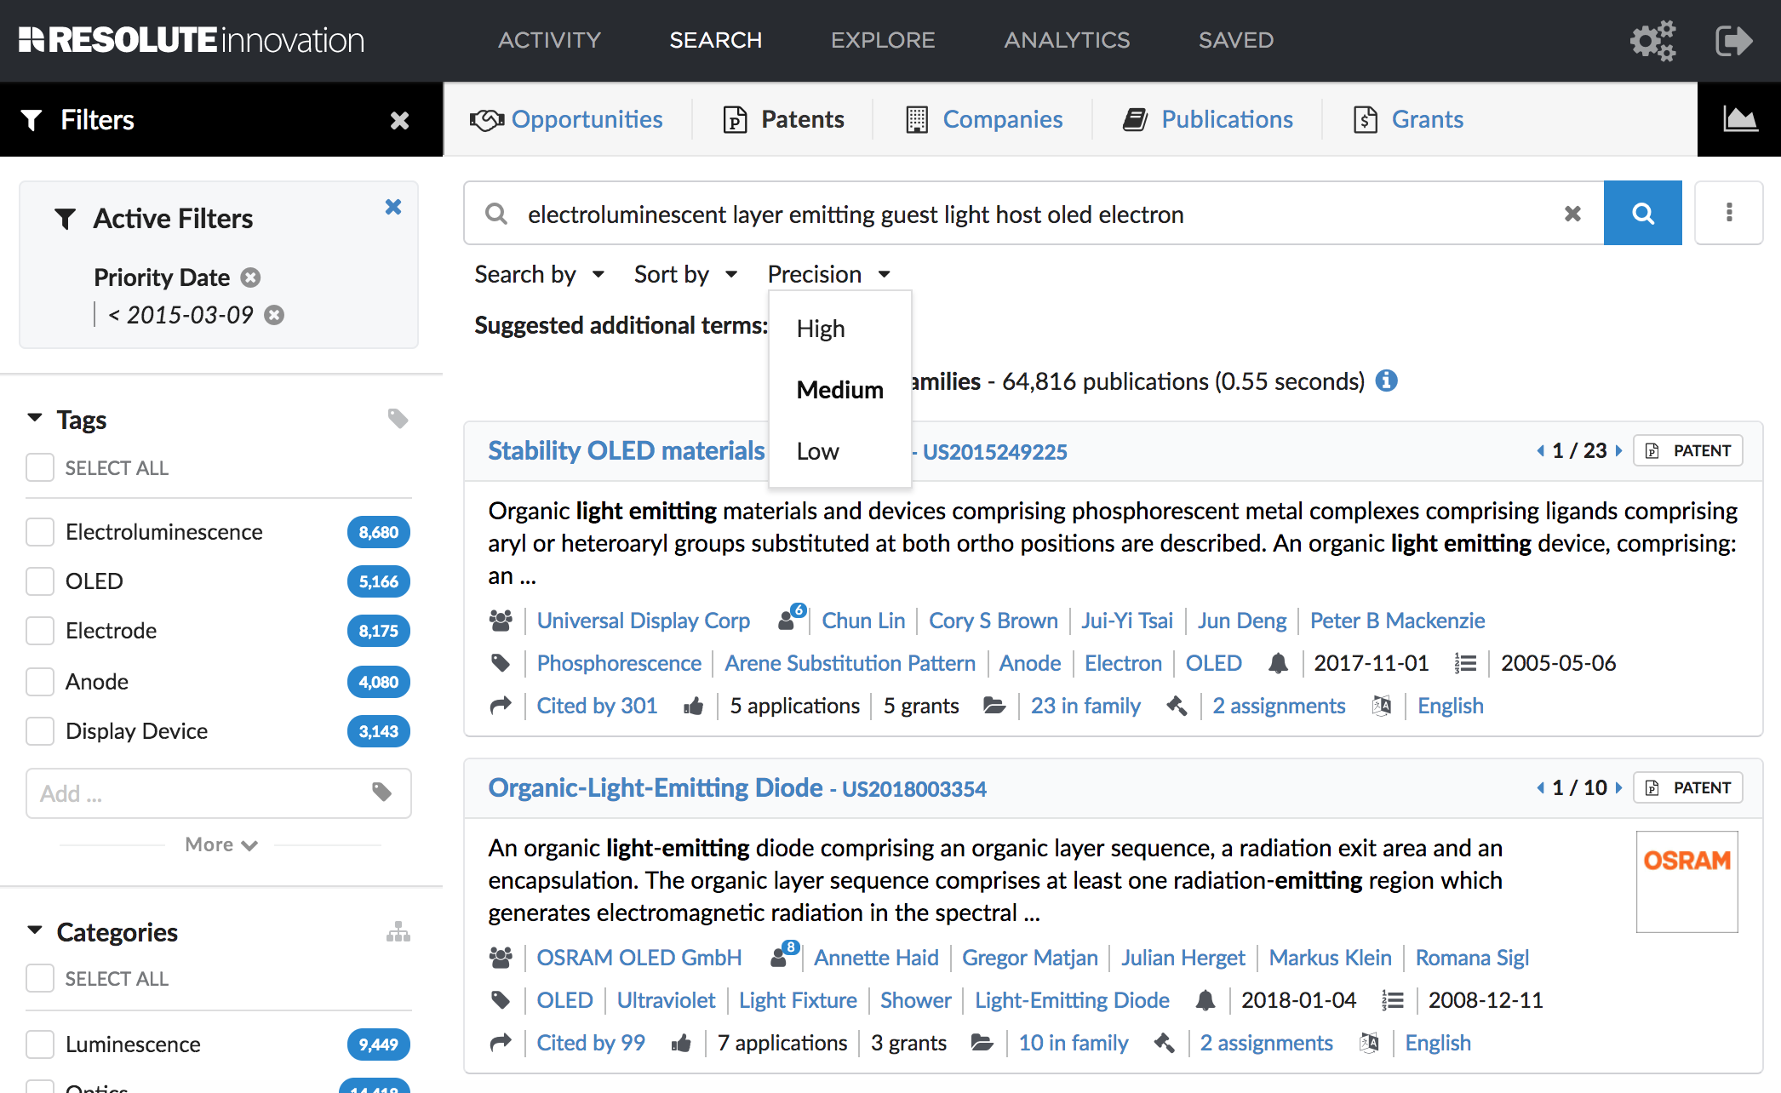Check the Electrode tag checkbox

[40, 631]
